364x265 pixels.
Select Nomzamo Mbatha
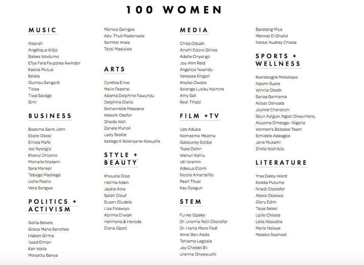[197, 136]
